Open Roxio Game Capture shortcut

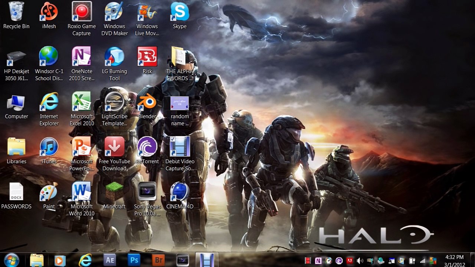click(x=82, y=19)
